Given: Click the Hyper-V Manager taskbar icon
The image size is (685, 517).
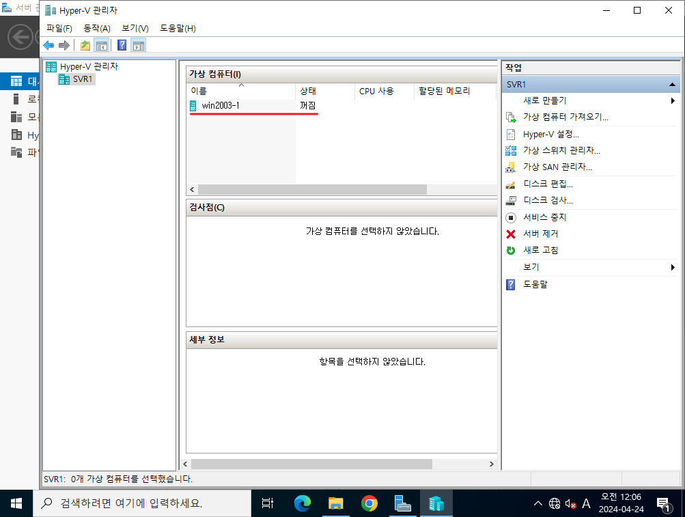Looking at the screenshot, I should click(x=436, y=503).
